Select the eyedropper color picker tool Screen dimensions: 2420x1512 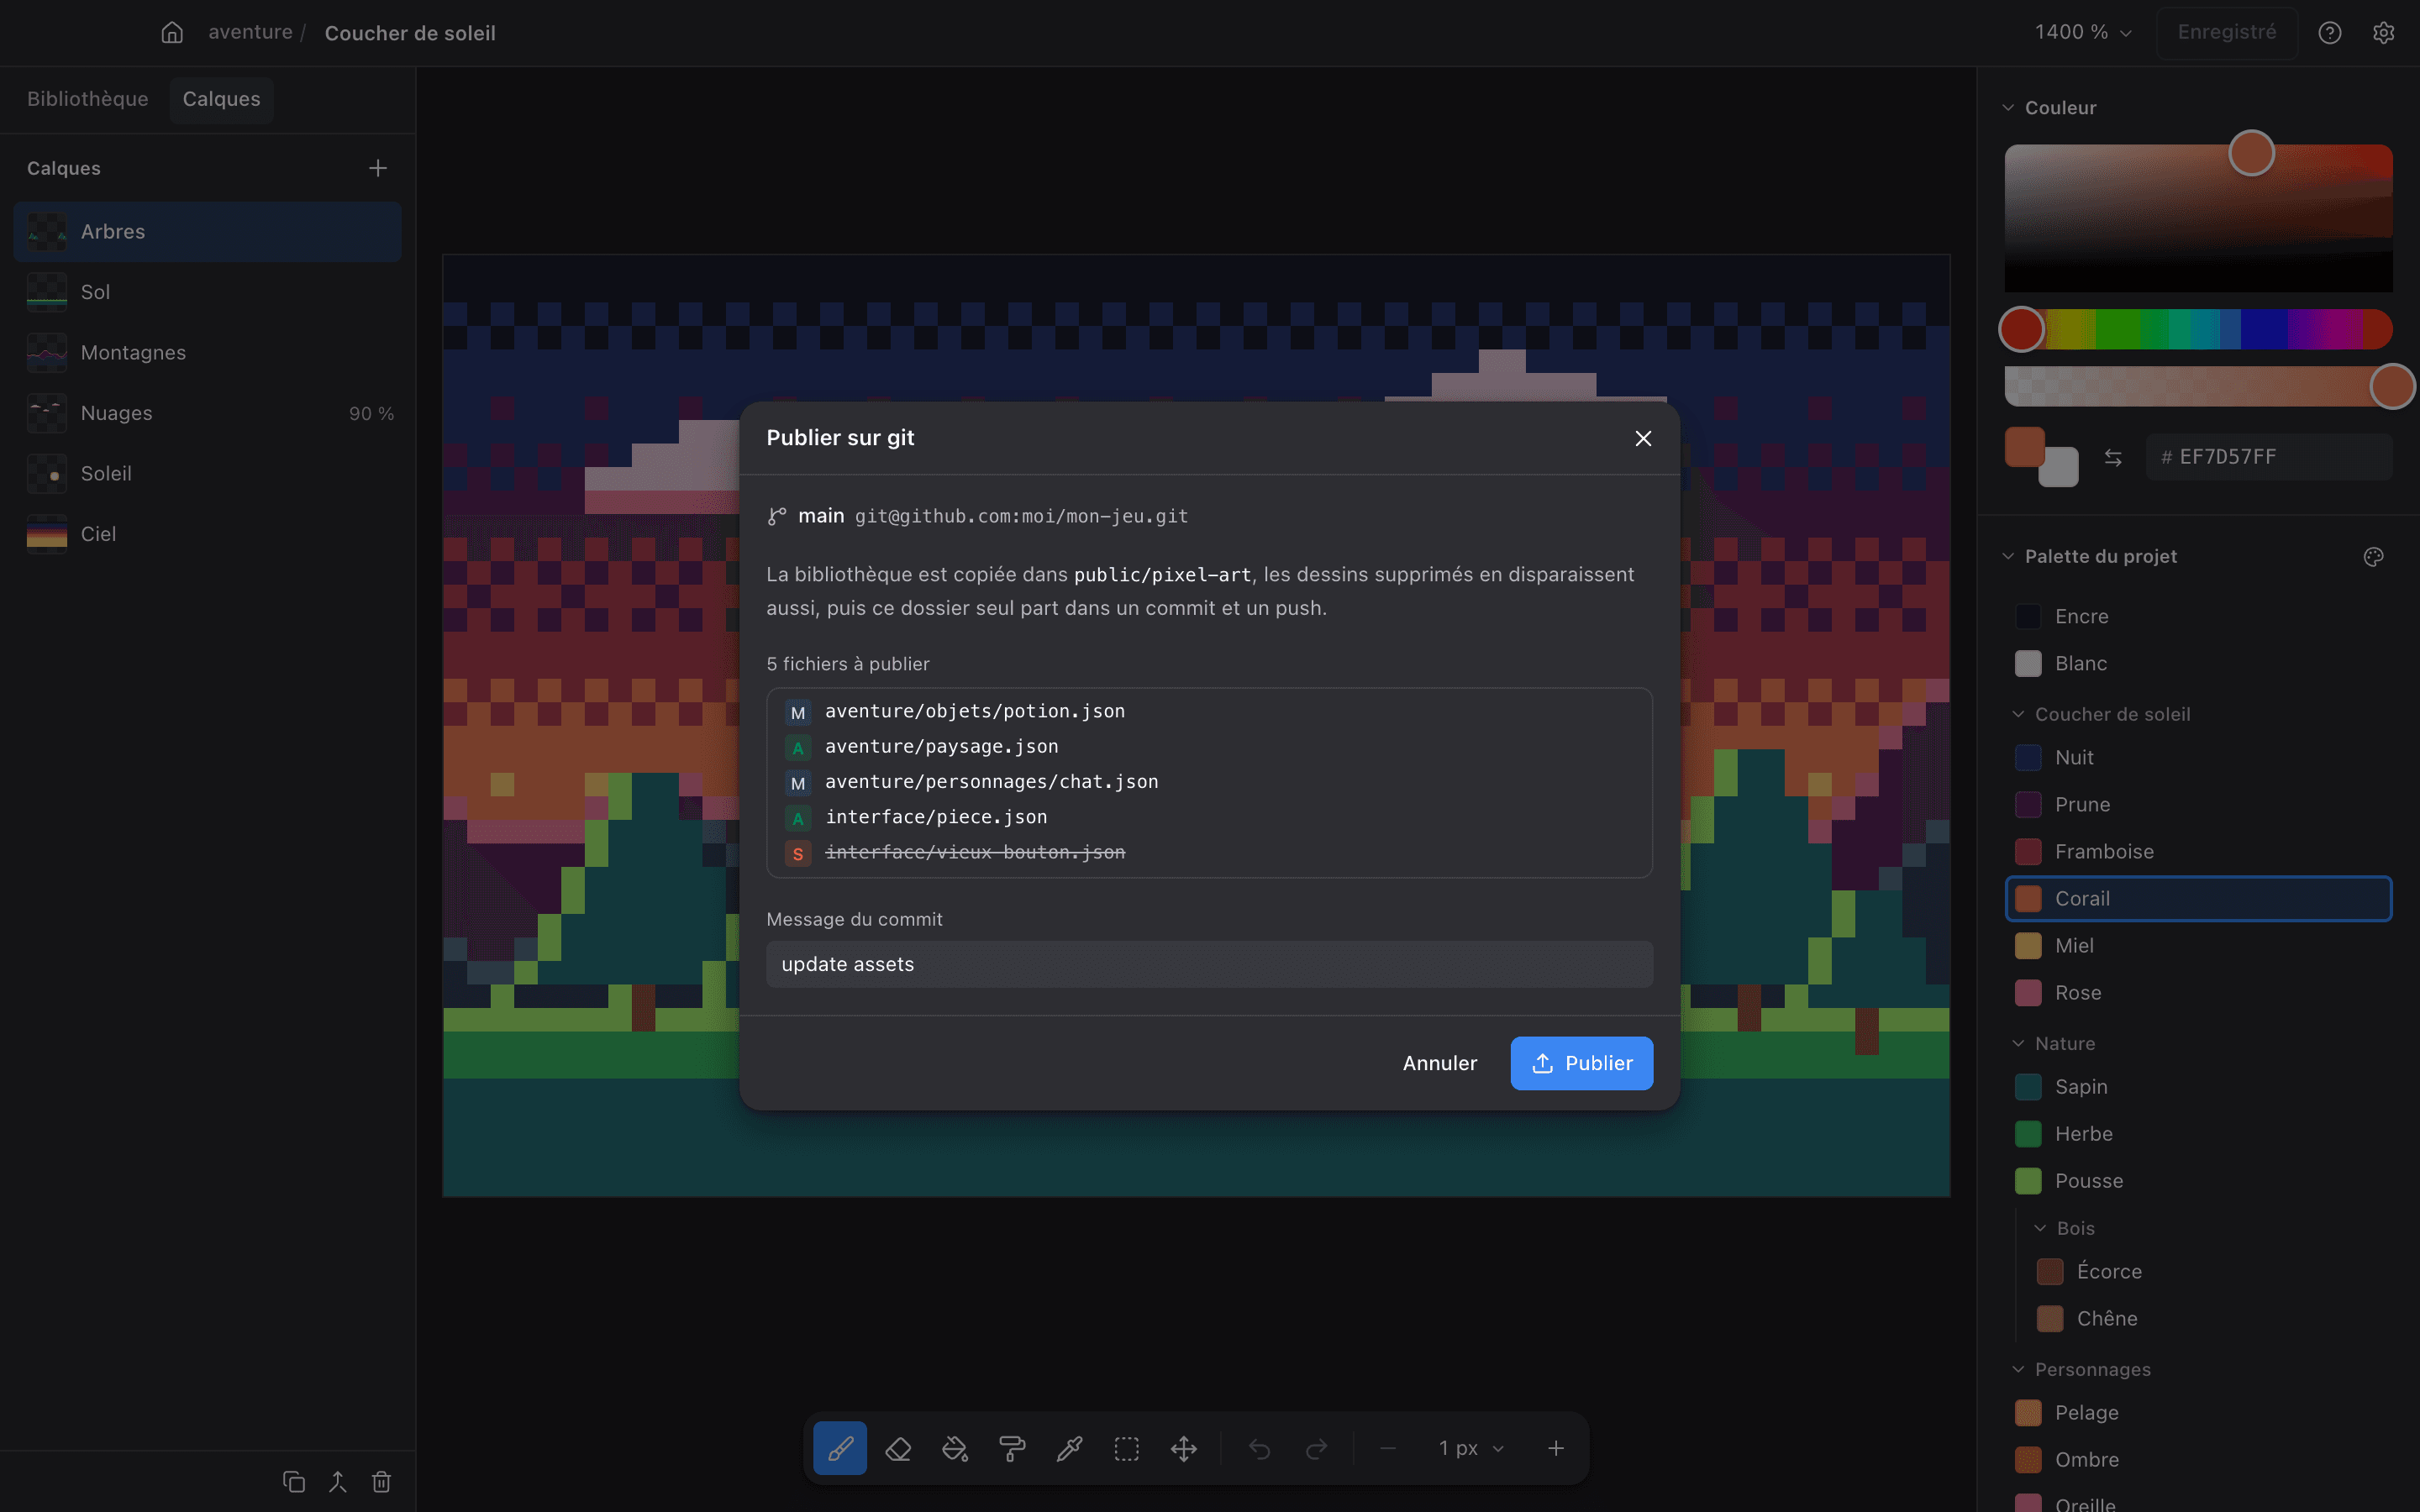point(1069,1448)
